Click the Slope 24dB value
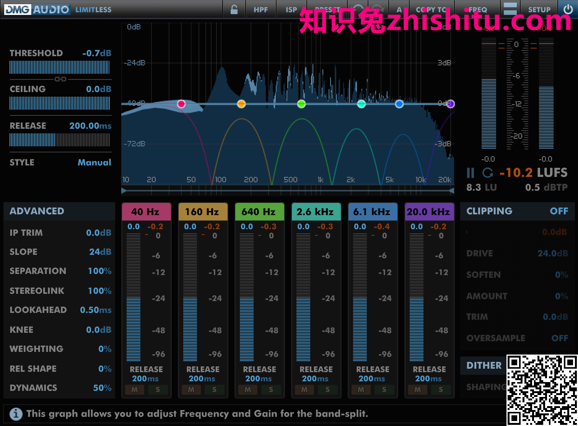This screenshot has height=426, width=578. 100,252
